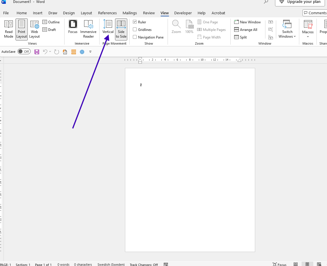Open the File tab
The image size is (327, 266).
6,13
